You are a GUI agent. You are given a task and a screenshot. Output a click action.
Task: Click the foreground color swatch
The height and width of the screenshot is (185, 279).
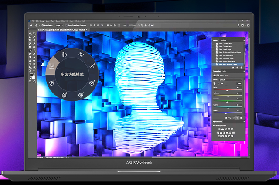(x=31, y=75)
